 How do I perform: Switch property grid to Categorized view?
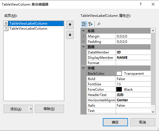pyautogui.click(x=84, y=24)
